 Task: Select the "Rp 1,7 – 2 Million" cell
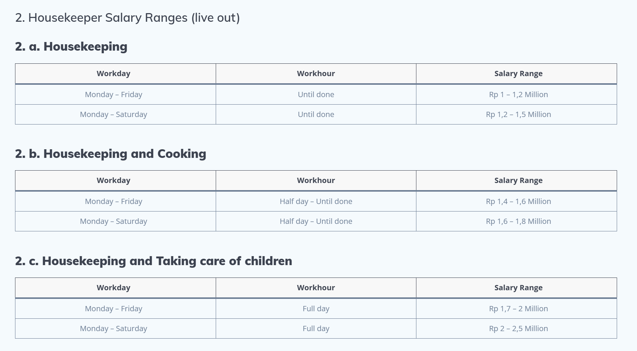pos(518,309)
